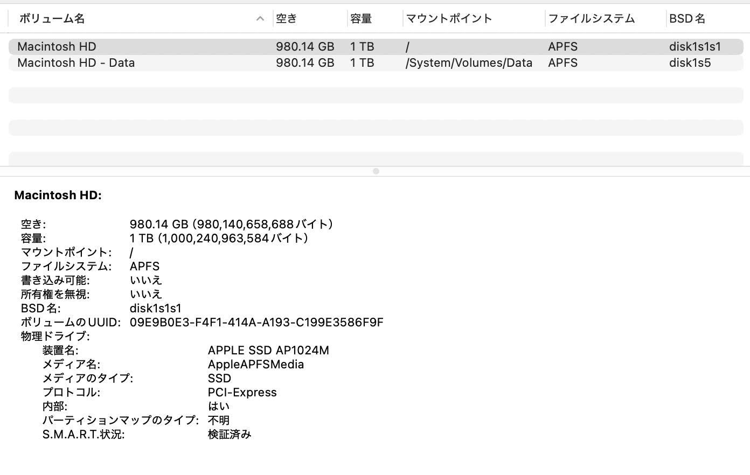Sort volumes by the 空き column header

(x=286, y=18)
